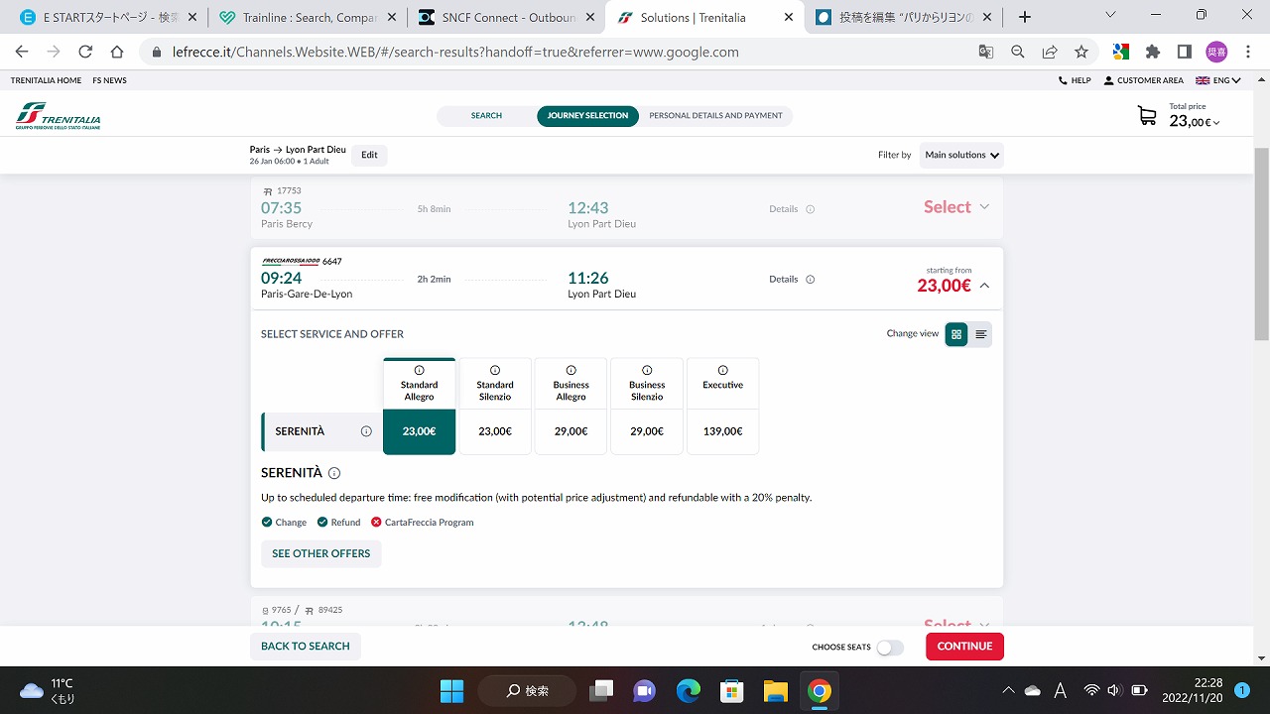1270x714 pixels.
Task: Click the Details text for the 09:24 train
Action: (783, 280)
